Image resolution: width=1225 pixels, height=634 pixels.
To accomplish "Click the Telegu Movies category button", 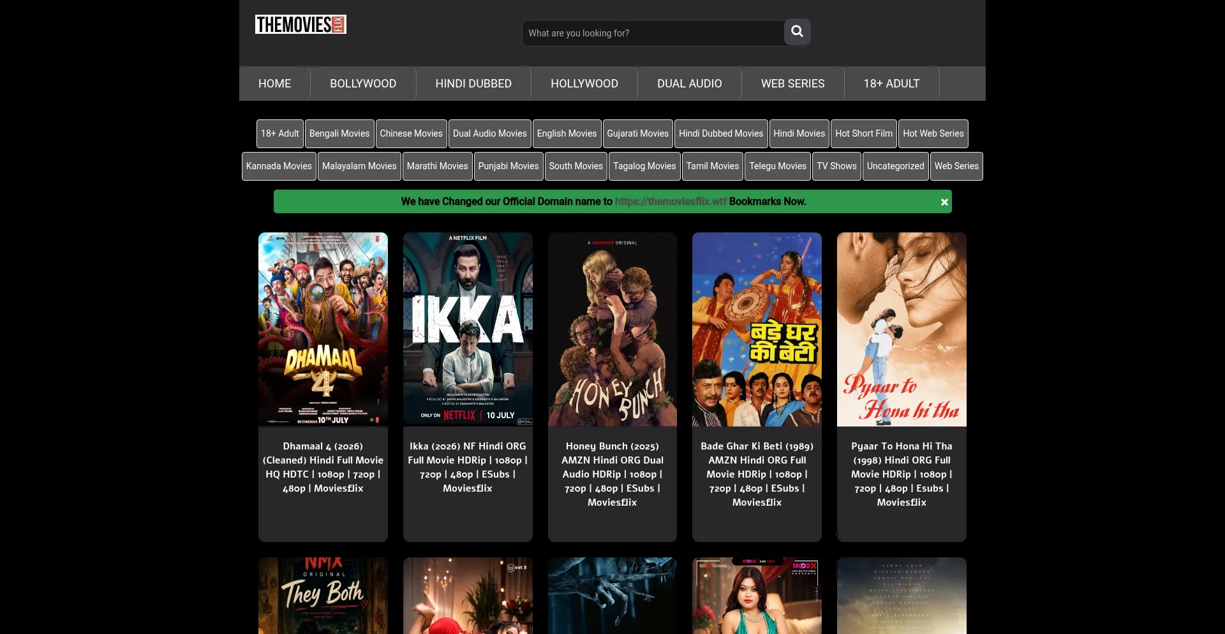I will click(777, 166).
